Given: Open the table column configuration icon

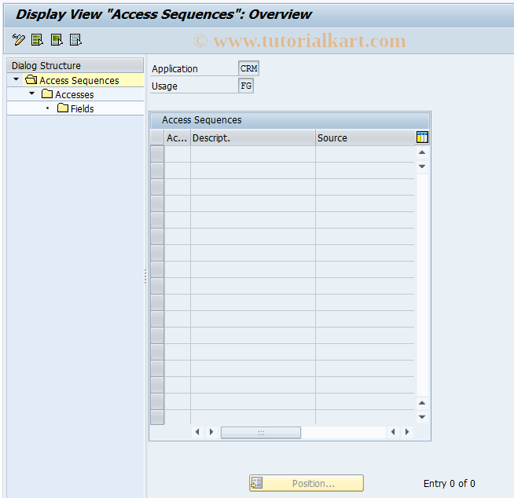Looking at the screenshot, I should coord(422,137).
